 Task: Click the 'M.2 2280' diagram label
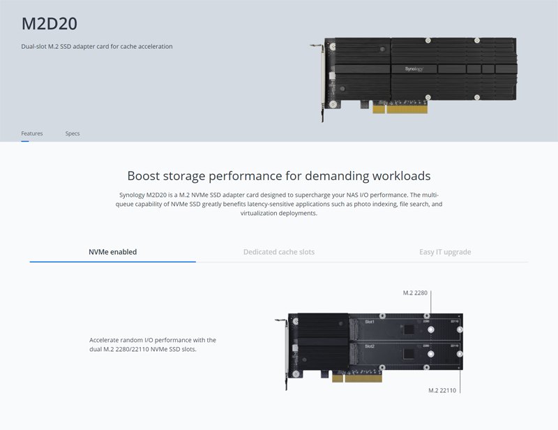[x=415, y=293]
